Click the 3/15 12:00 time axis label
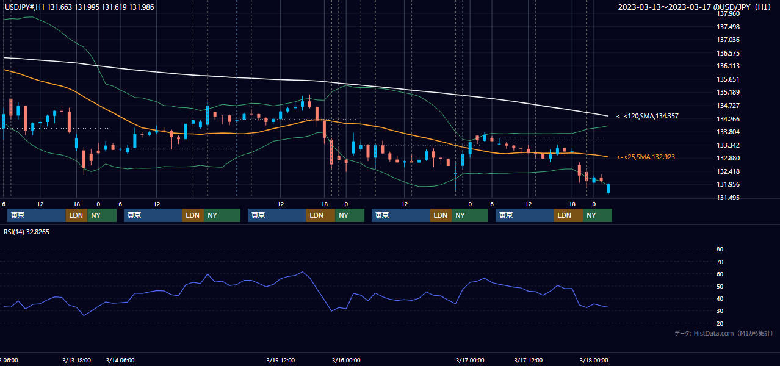This screenshot has width=780, height=366. [281, 360]
